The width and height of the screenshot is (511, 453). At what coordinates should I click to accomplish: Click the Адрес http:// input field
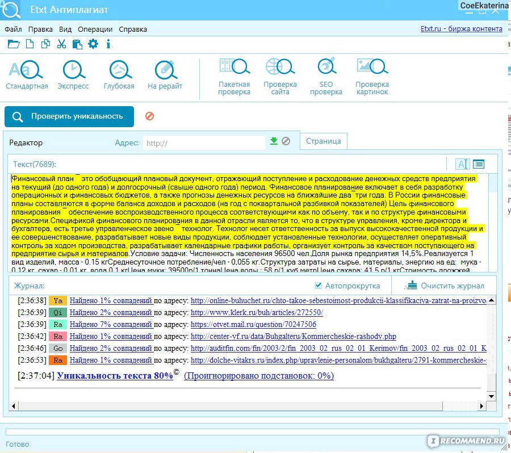point(204,143)
